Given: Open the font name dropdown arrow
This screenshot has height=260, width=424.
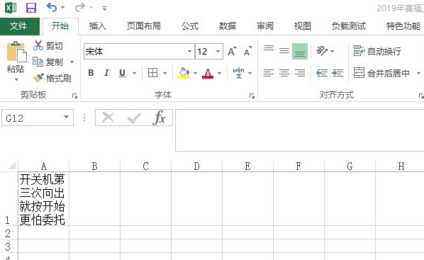Looking at the screenshot, I should click(189, 51).
